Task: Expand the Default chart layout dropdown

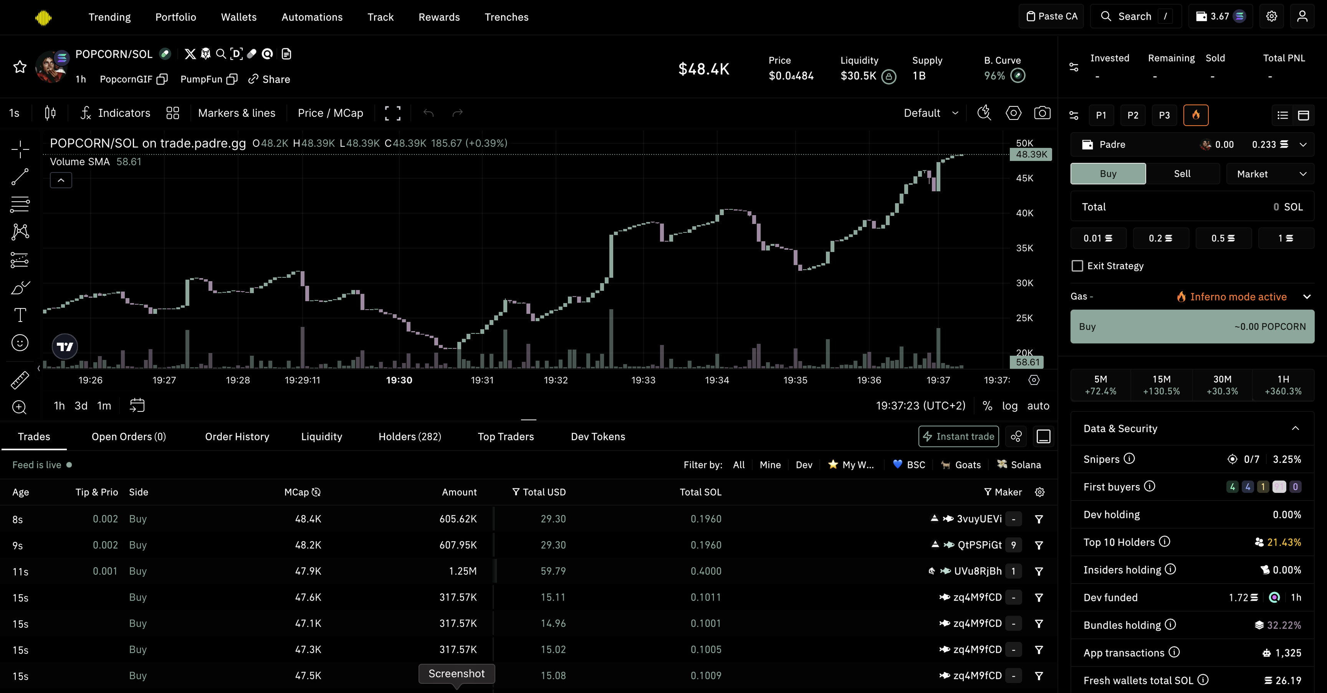Action: coord(931,113)
